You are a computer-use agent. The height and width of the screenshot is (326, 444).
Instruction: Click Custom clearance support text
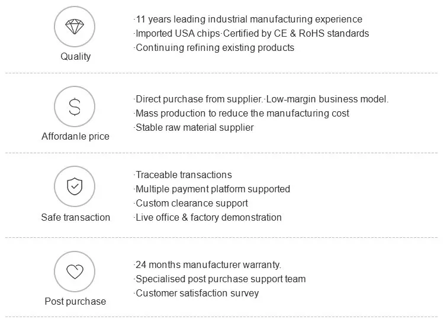(x=191, y=204)
